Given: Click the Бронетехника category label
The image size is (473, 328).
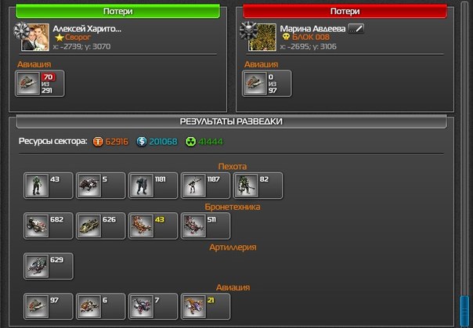Looking at the screenshot, I should 233,207.
